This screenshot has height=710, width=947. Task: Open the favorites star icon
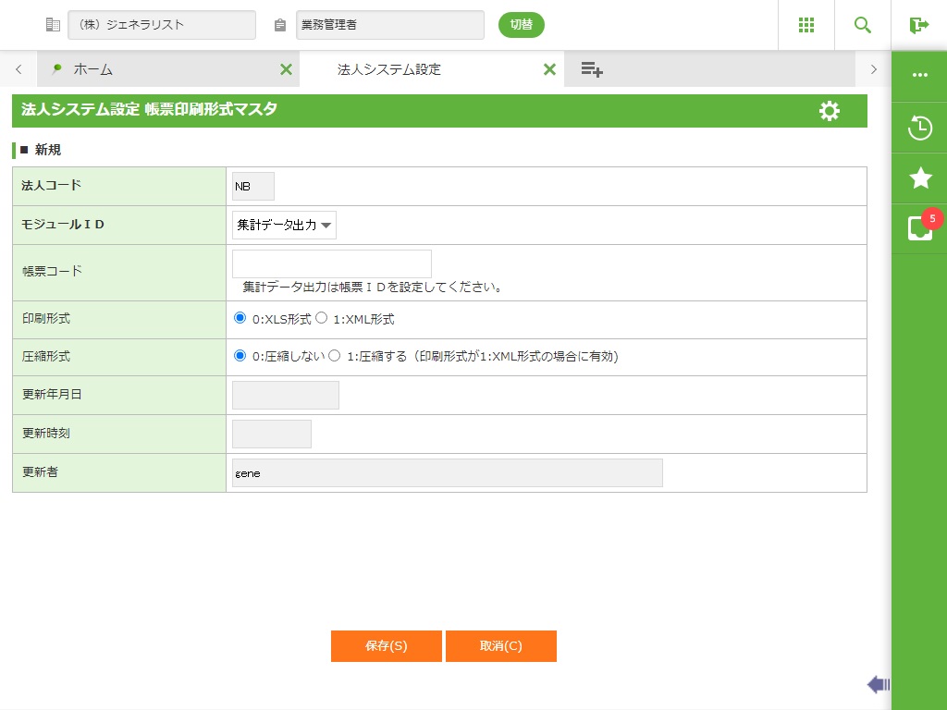pos(919,178)
